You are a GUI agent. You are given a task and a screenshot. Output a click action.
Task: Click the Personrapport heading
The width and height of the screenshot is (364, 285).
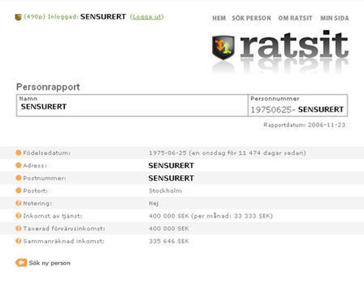48,87
